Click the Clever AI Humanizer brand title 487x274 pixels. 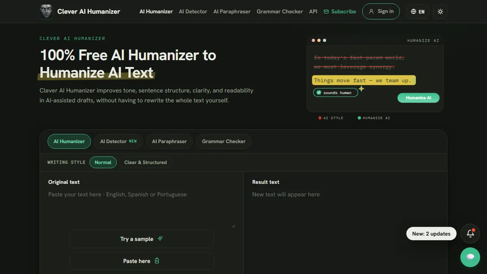click(89, 11)
